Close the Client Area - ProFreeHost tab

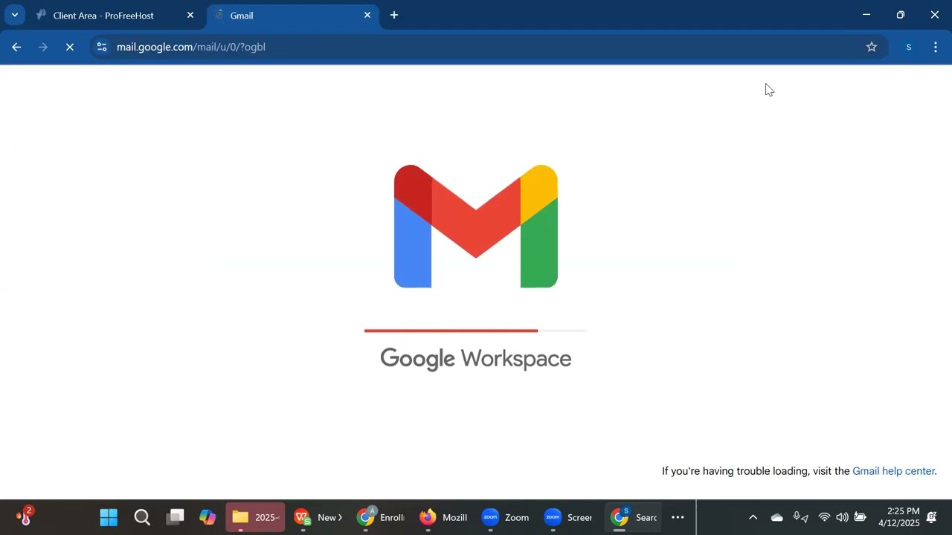click(x=190, y=15)
